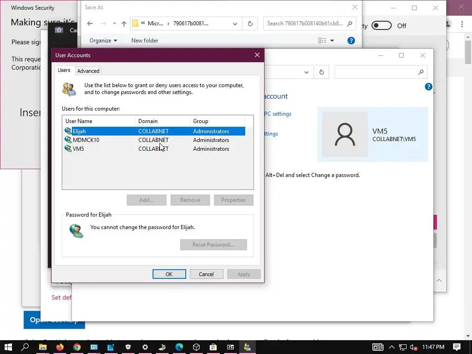The height and width of the screenshot is (354, 472).
Task: Sort by the User Name column header
Action: [99, 121]
